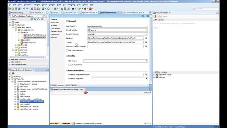Viewport: 227px width, 128px height.
Task: Click magnifier icon next to Initializer field
Action: (146, 38)
